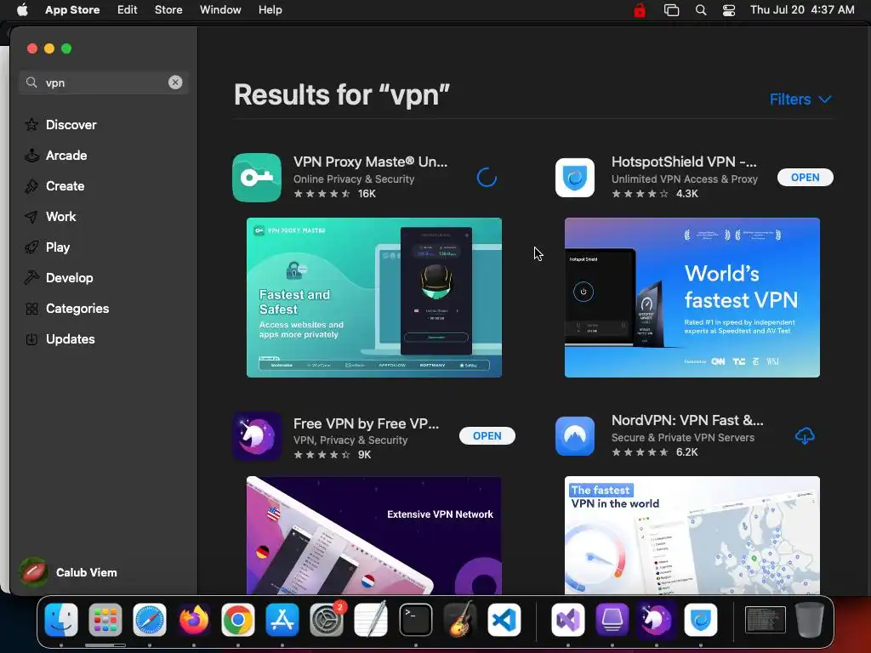
Task: View NordVPN fastest VPN screenshot
Action: [692, 535]
